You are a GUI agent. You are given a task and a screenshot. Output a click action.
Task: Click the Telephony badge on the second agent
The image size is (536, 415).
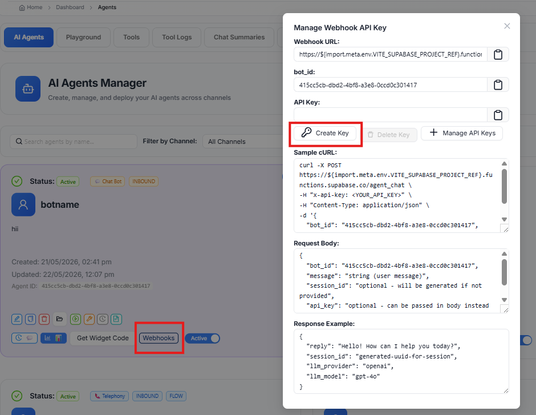(x=109, y=396)
